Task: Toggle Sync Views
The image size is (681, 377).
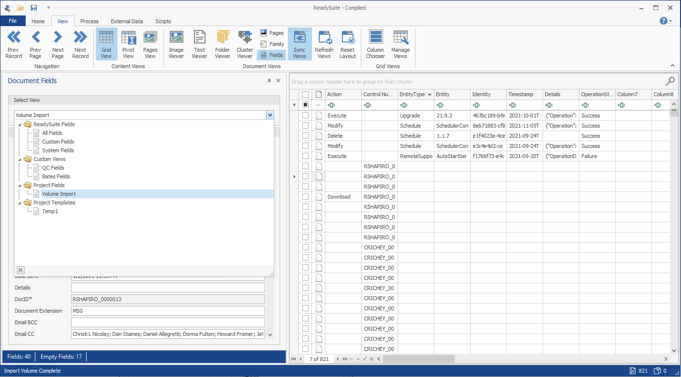Action: click(x=299, y=44)
